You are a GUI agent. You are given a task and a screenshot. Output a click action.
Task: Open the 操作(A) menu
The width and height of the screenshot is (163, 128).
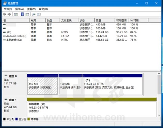tap(19, 9)
